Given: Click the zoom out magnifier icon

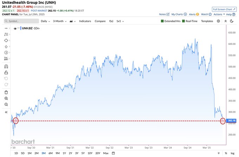Looking at the screenshot, I should 6,104.
